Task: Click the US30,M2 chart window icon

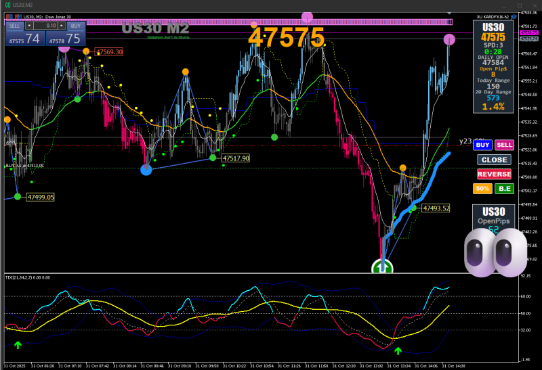Action: (x=7, y=5)
